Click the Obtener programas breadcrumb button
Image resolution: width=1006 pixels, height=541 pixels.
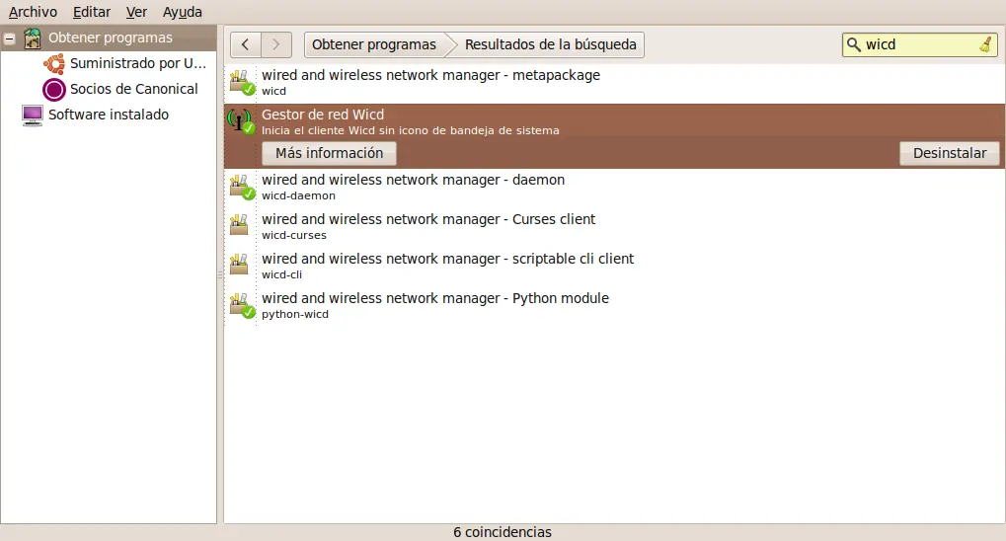coord(374,44)
